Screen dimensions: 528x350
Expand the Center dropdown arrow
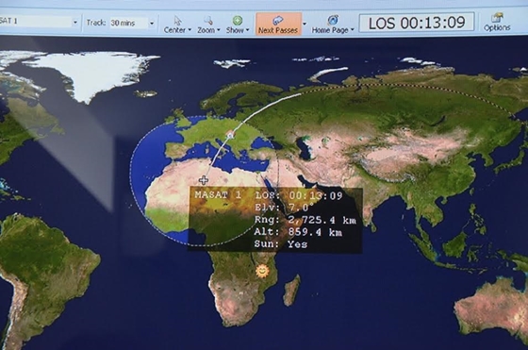pyautogui.click(x=190, y=30)
